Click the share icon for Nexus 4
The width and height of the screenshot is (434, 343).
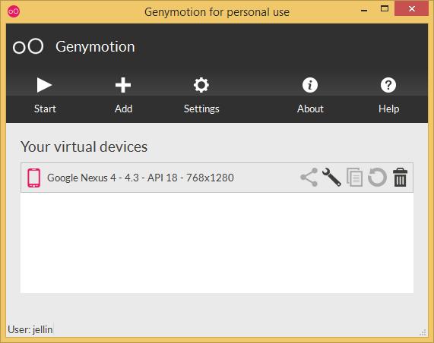point(309,178)
